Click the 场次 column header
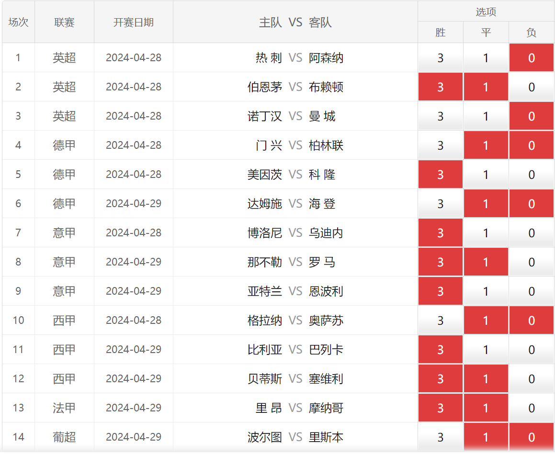 (18, 22)
